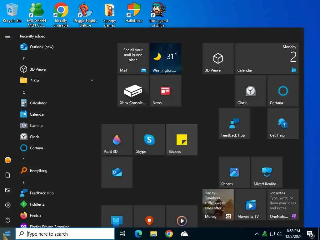Image resolution: width=320 pixels, height=240 pixels.
Task: Launch the Paint 3D tile
Action: click(x=117, y=140)
